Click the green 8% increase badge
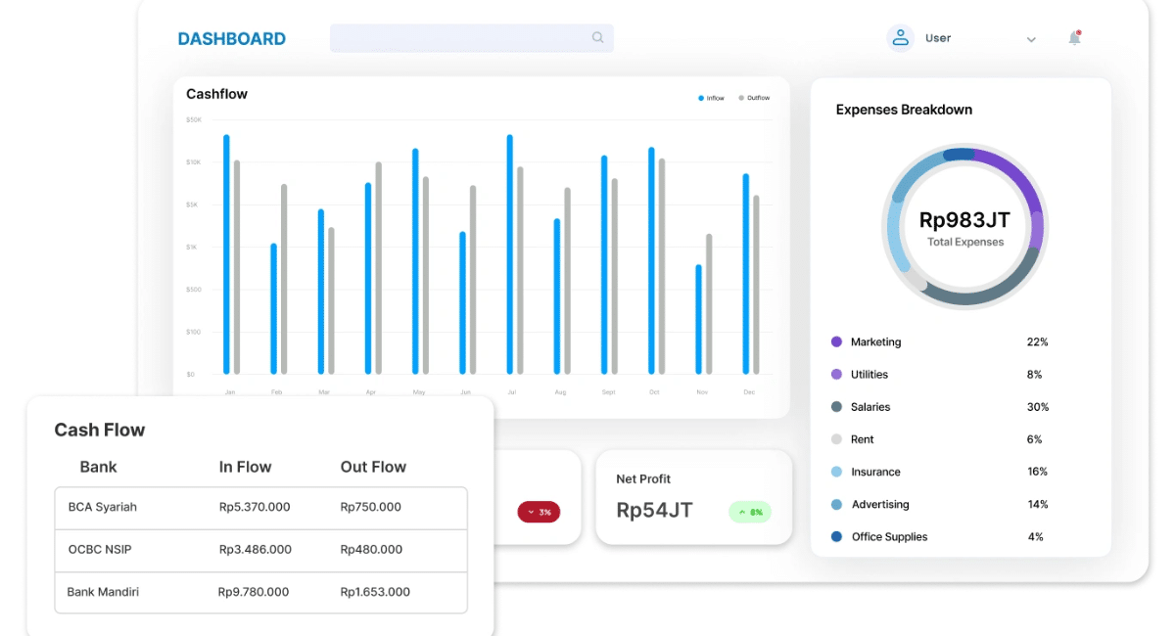The width and height of the screenshot is (1175, 636). coord(750,512)
